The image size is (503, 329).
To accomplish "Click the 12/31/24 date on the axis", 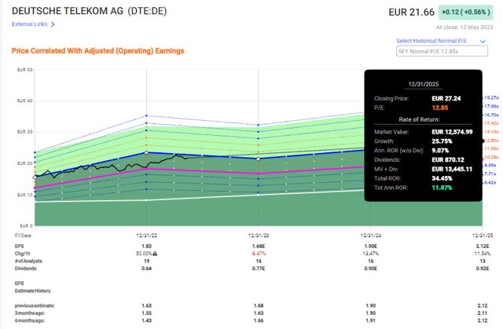I will pyautogui.click(x=370, y=236).
